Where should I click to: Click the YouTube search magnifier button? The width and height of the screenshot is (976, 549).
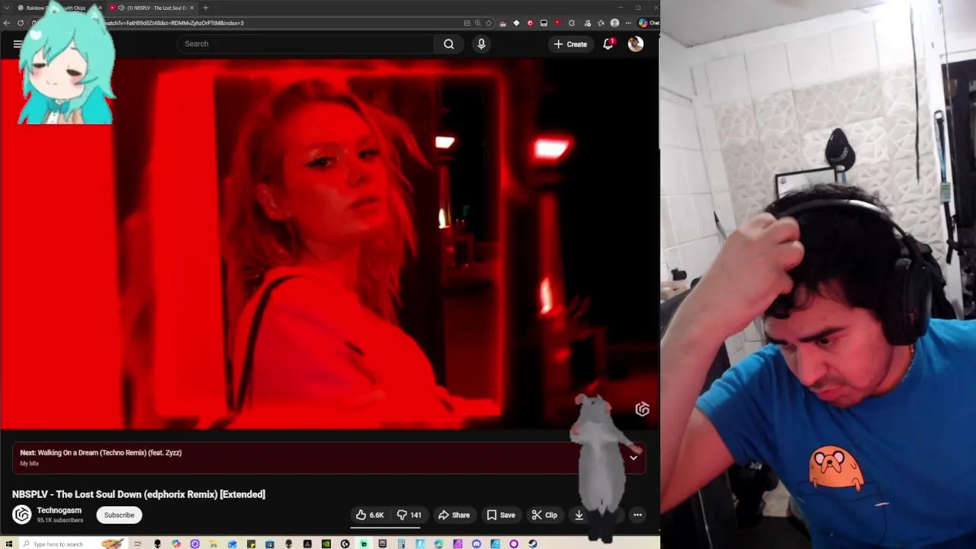449,43
